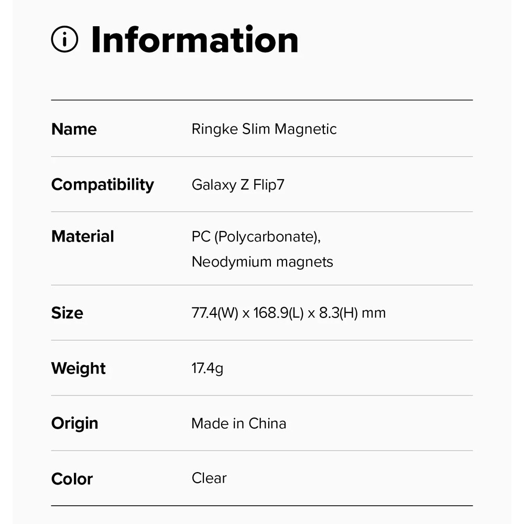This screenshot has width=524, height=524.
Task: Click the 168.9(L) length value
Action: point(278,313)
